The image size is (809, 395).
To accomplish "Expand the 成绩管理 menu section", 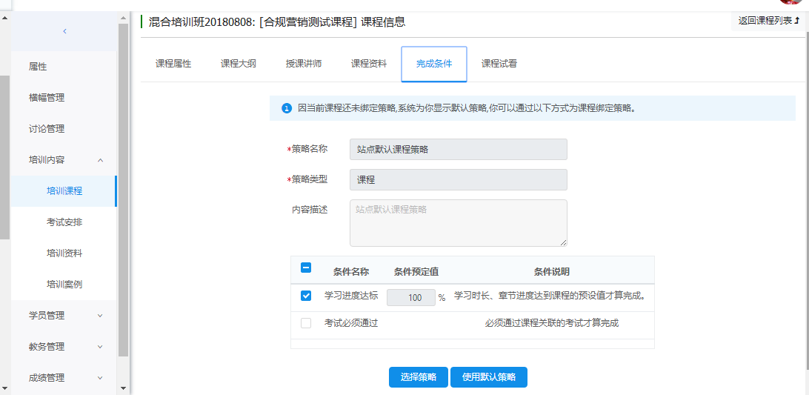I will [x=100, y=378].
